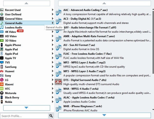Click the MP3 format icon
The width and height of the screenshot is (154, 119).
coord(59,73)
